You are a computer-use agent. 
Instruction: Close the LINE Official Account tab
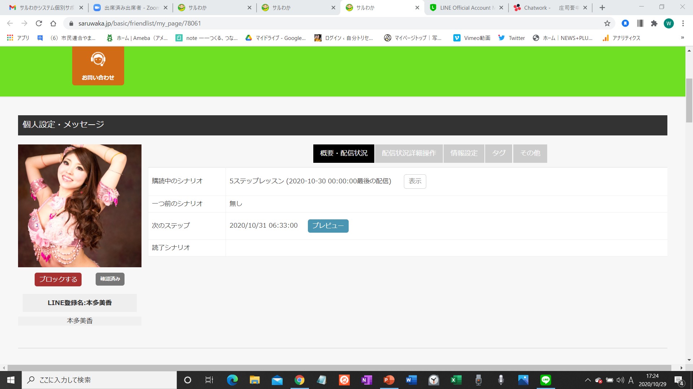(501, 8)
